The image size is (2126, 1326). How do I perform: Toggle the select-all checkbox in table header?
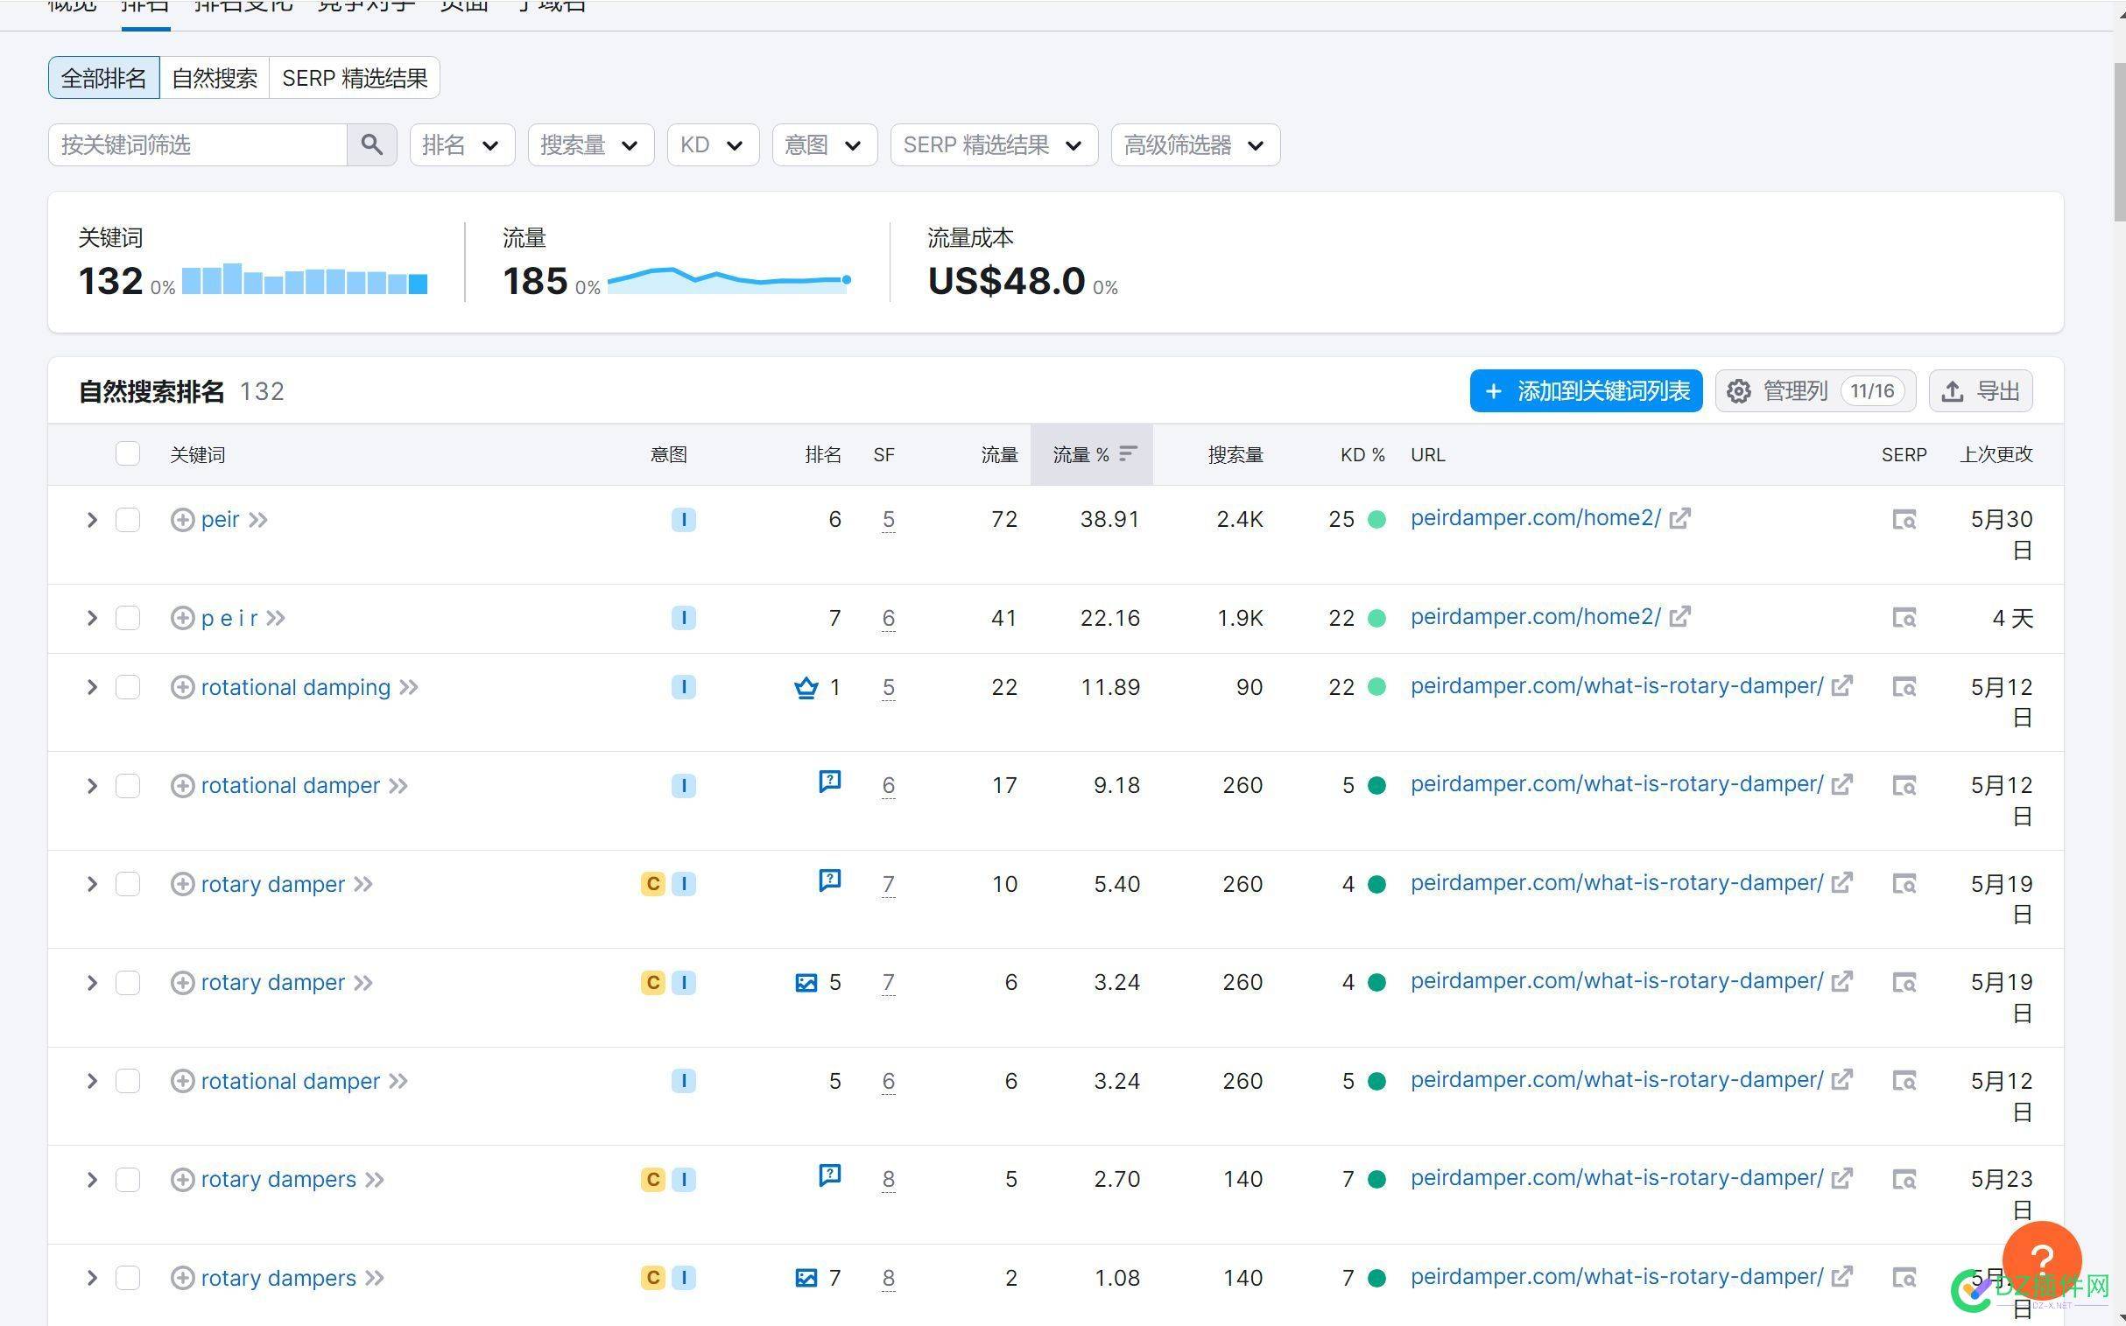(x=128, y=453)
